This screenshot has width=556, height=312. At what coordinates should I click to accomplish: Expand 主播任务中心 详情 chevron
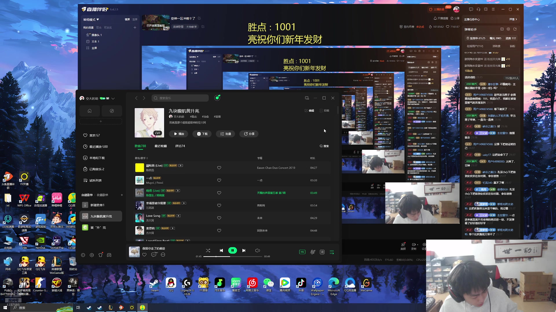click(513, 19)
